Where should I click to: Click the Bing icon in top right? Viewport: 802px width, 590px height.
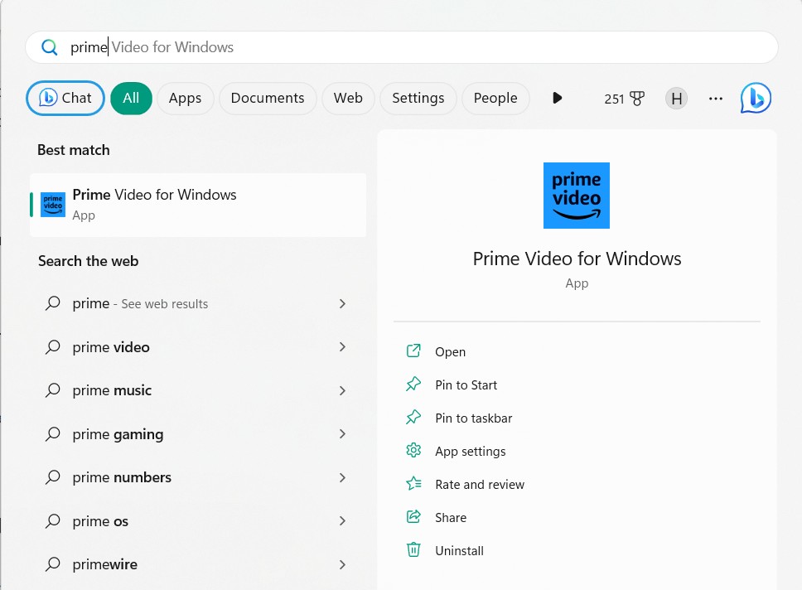pyautogui.click(x=756, y=98)
